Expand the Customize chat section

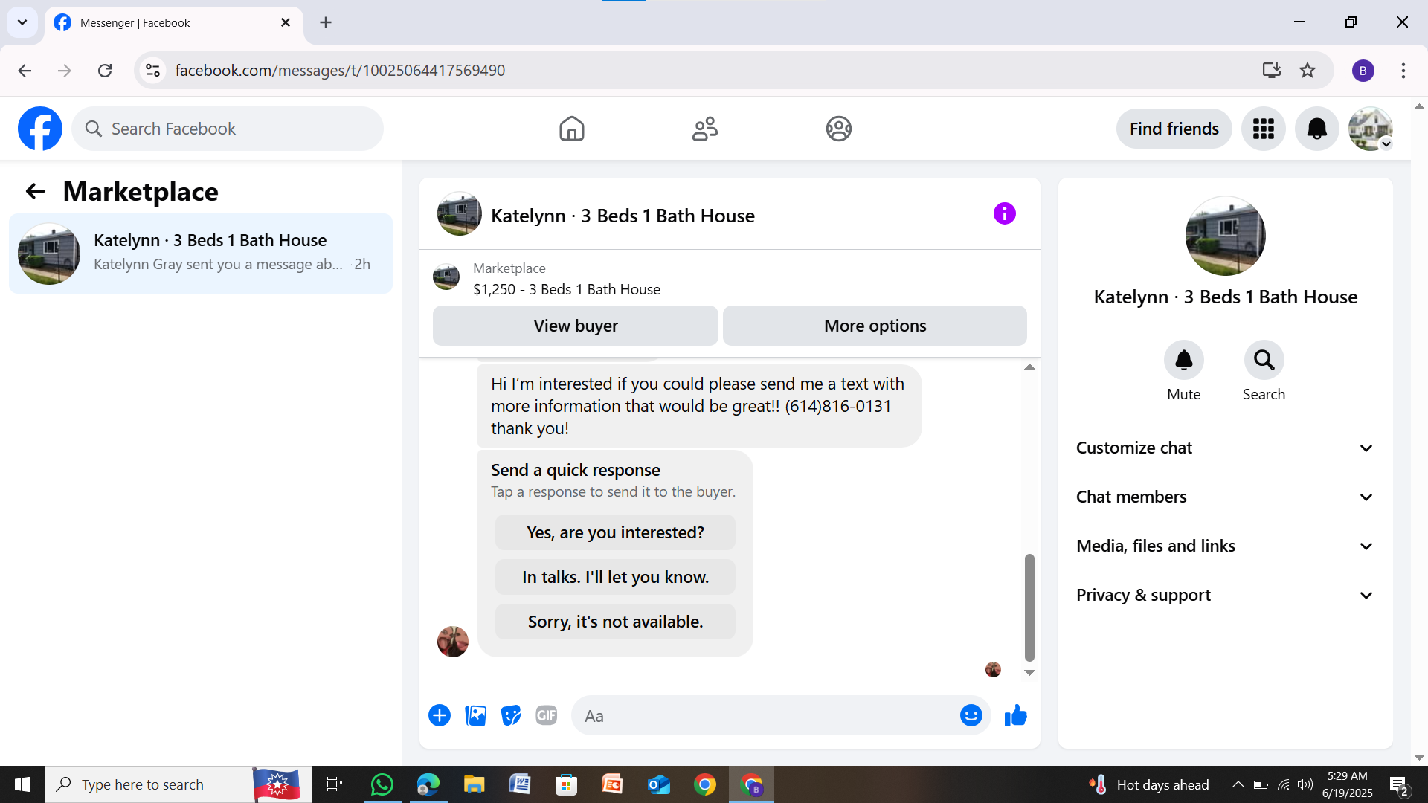[x=1224, y=448]
